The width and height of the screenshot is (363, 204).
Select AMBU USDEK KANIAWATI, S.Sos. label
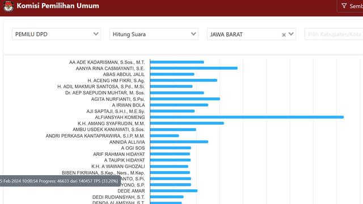(108, 130)
